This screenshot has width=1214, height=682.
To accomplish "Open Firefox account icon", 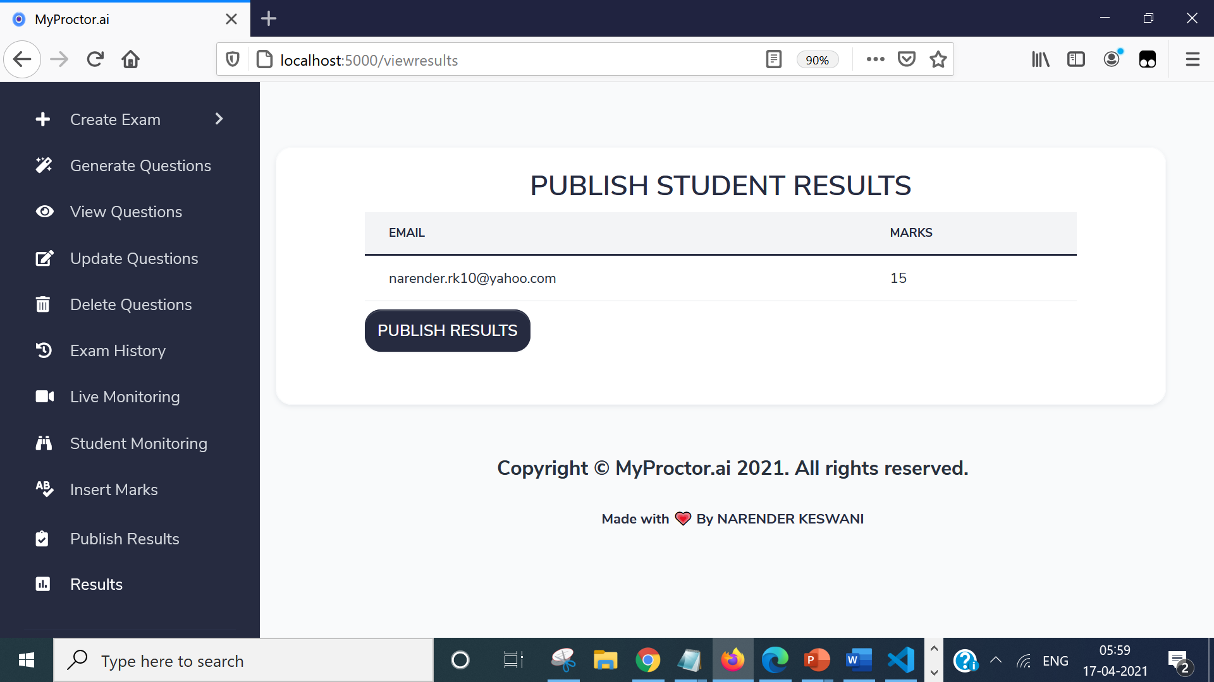I will pos(1112,59).
